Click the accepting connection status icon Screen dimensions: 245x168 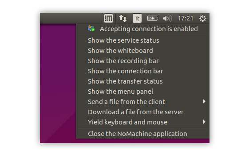(x=91, y=28)
